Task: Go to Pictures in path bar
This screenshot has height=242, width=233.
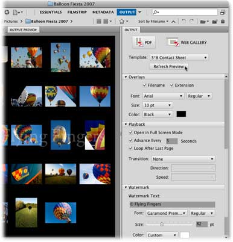Action: point(11,21)
